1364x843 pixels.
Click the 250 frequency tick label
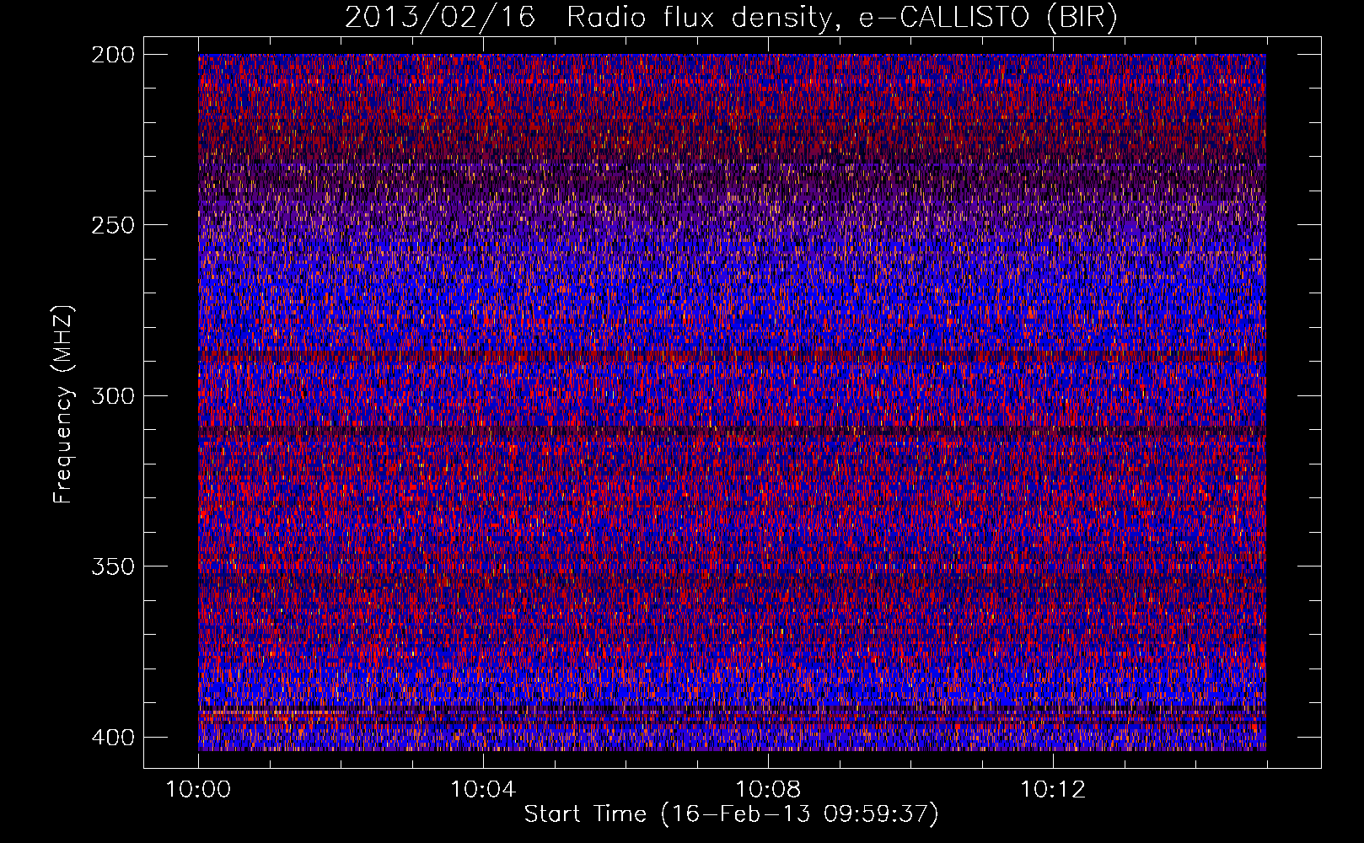113,225
